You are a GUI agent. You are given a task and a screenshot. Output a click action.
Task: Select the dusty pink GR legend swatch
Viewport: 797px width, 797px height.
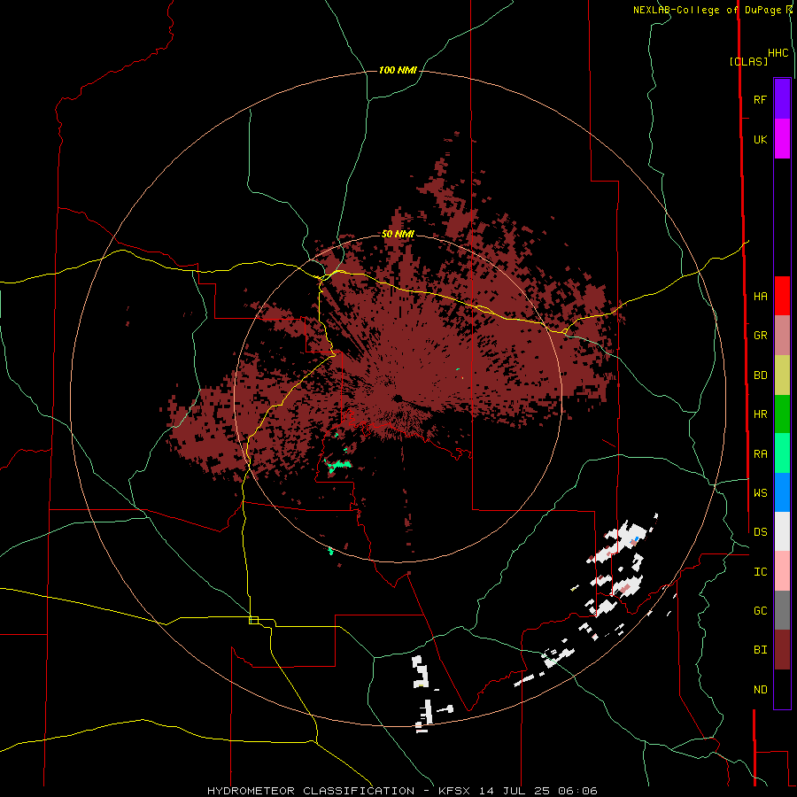click(x=782, y=336)
